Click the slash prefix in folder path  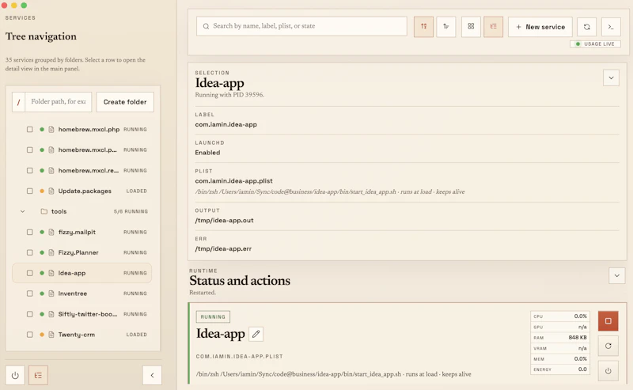18,102
